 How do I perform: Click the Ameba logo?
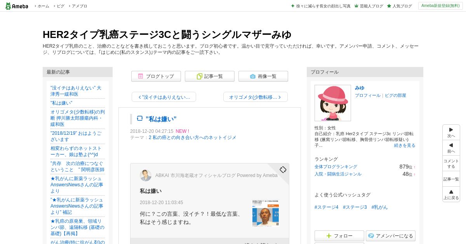pyautogui.click(x=16, y=6)
